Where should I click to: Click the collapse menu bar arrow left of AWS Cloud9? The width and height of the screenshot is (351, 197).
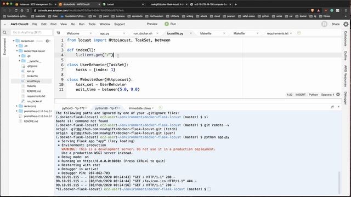click(x=5, y=24)
